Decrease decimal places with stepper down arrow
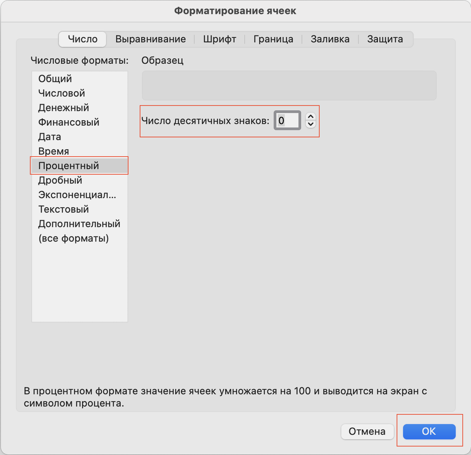This screenshot has width=471, height=455. tap(310, 124)
